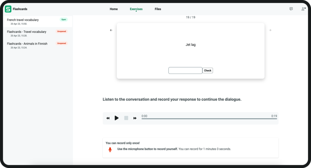Select the Exercises tab
This screenshot has width=311, height=168.
click(x=136, y=9)
